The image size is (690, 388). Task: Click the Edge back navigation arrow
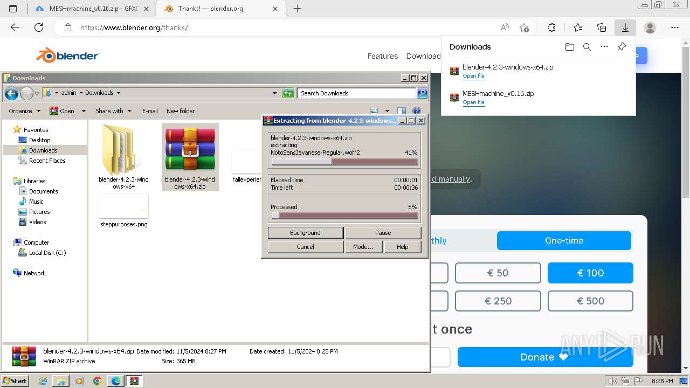[15, 27]
